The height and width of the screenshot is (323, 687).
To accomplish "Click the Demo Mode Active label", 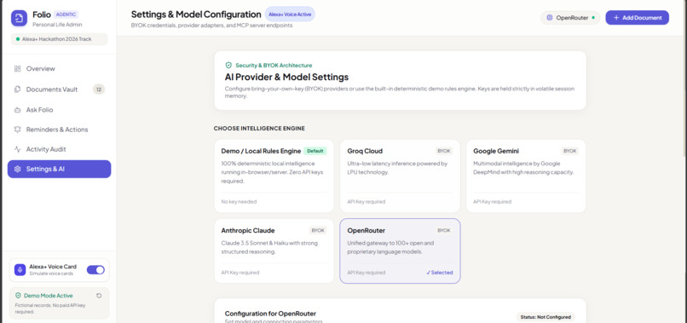I will (x=49, y=296).
